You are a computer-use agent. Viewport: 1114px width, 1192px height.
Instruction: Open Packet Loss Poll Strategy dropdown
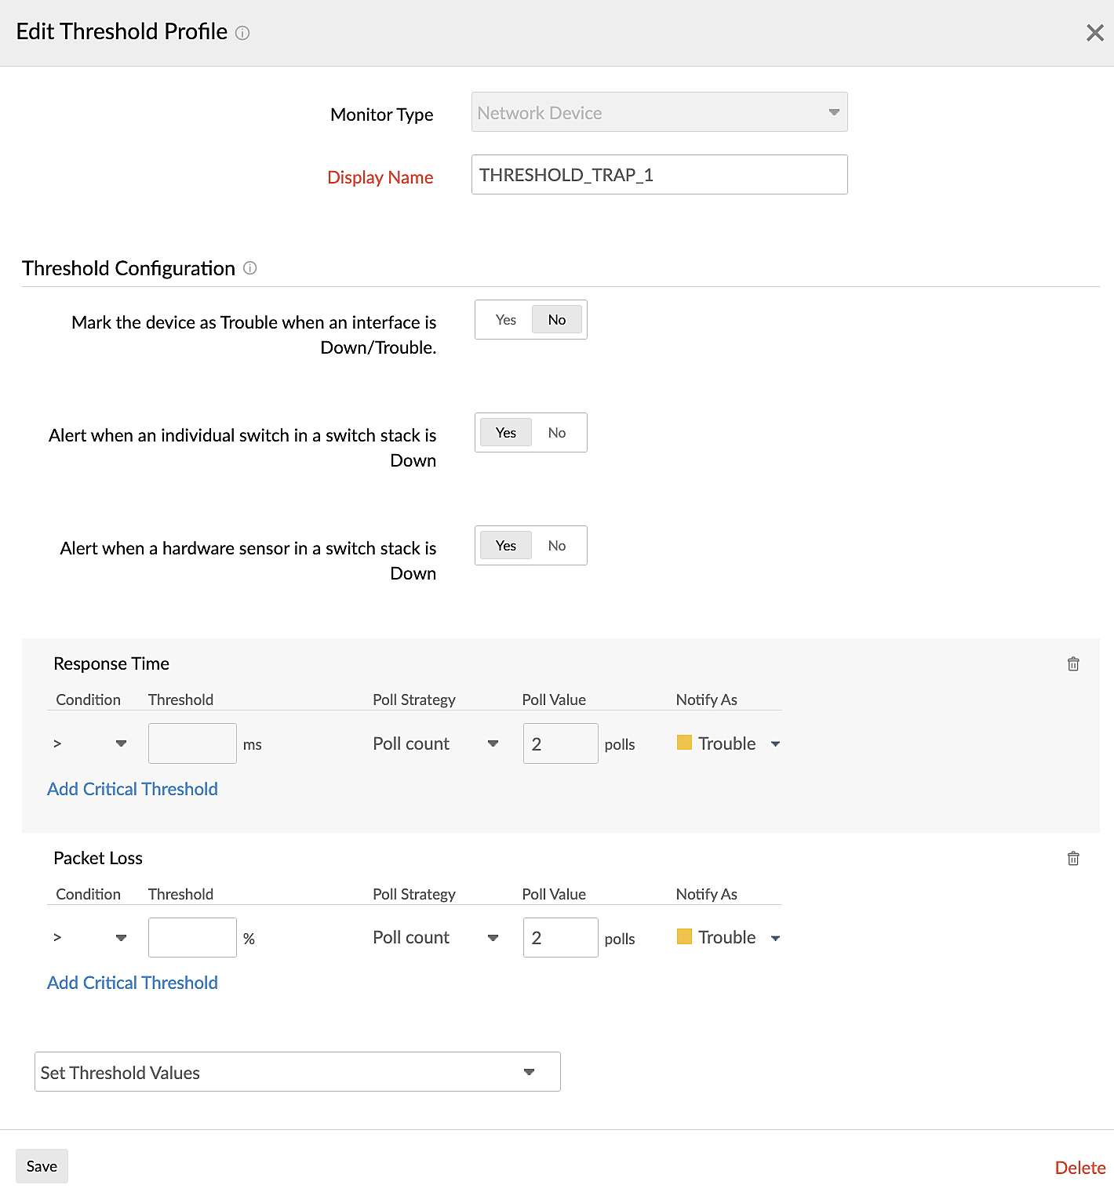click(435, 938)
